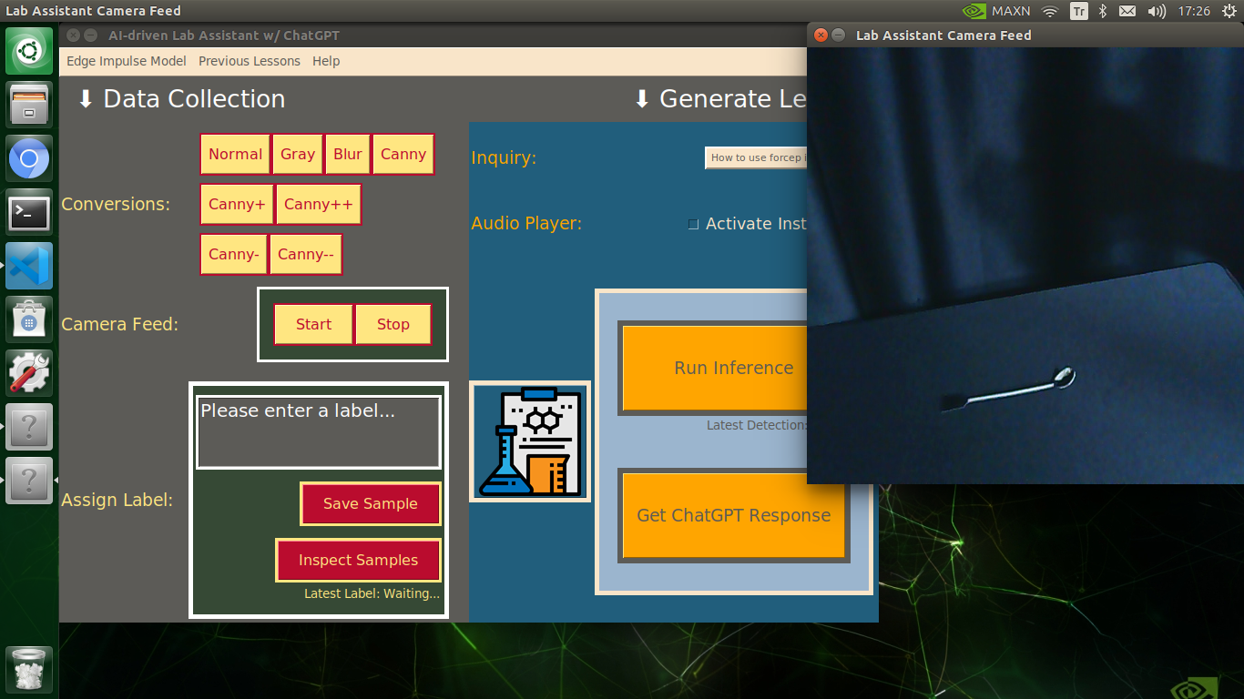Image resolution: width=1244 pixels, height=699 pixels.
Task: Open the Files manager in the dock
Action: point(29,105)
